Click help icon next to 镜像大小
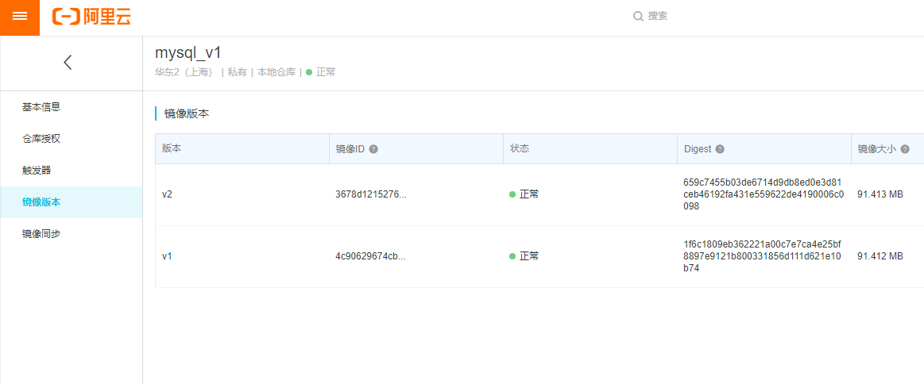 905,149
